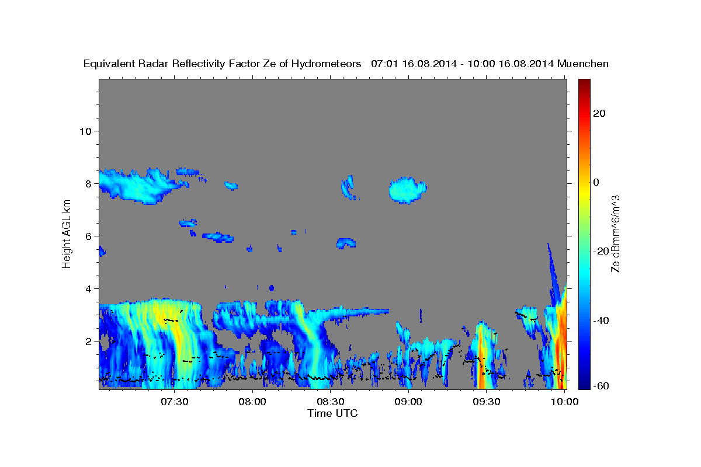Click the '09:00' time tick label

pos(408,402)
